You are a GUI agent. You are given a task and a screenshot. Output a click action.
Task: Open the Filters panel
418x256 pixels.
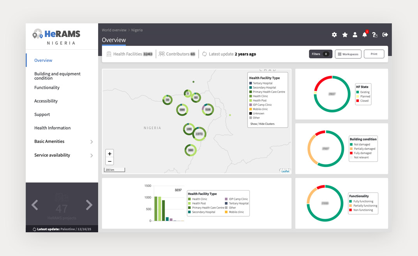tap(320, 54)
